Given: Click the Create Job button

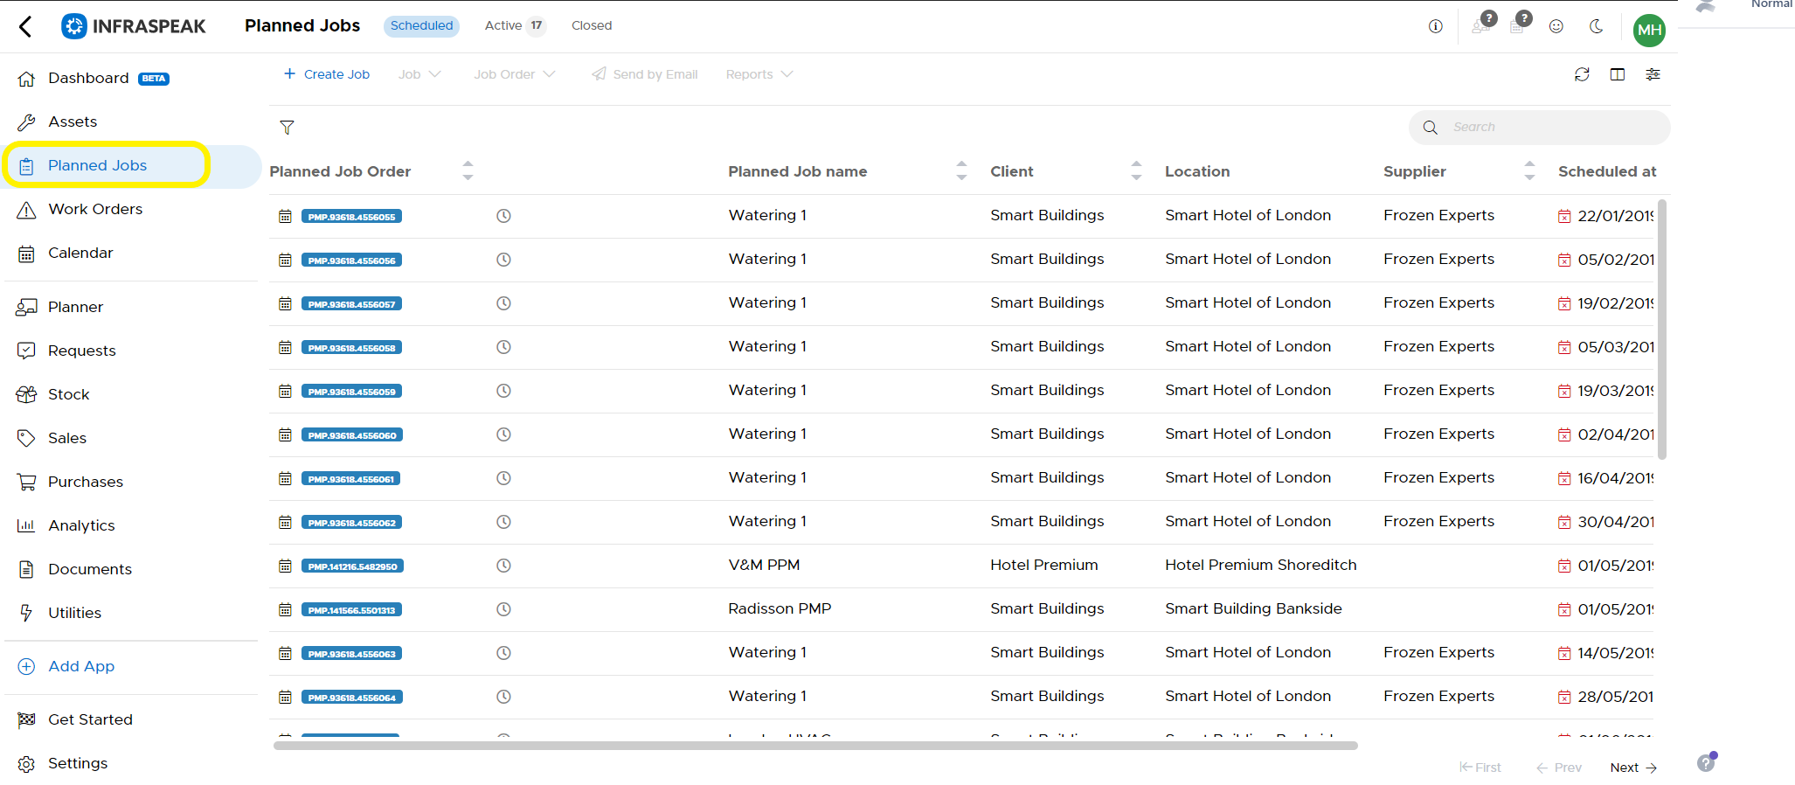Looking at the screenshot, I should [x=327, y=74].
